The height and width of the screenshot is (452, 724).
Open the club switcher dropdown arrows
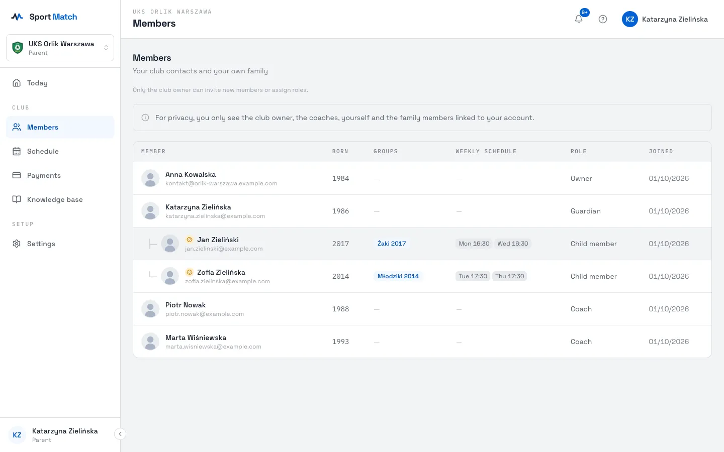(106, 48)
